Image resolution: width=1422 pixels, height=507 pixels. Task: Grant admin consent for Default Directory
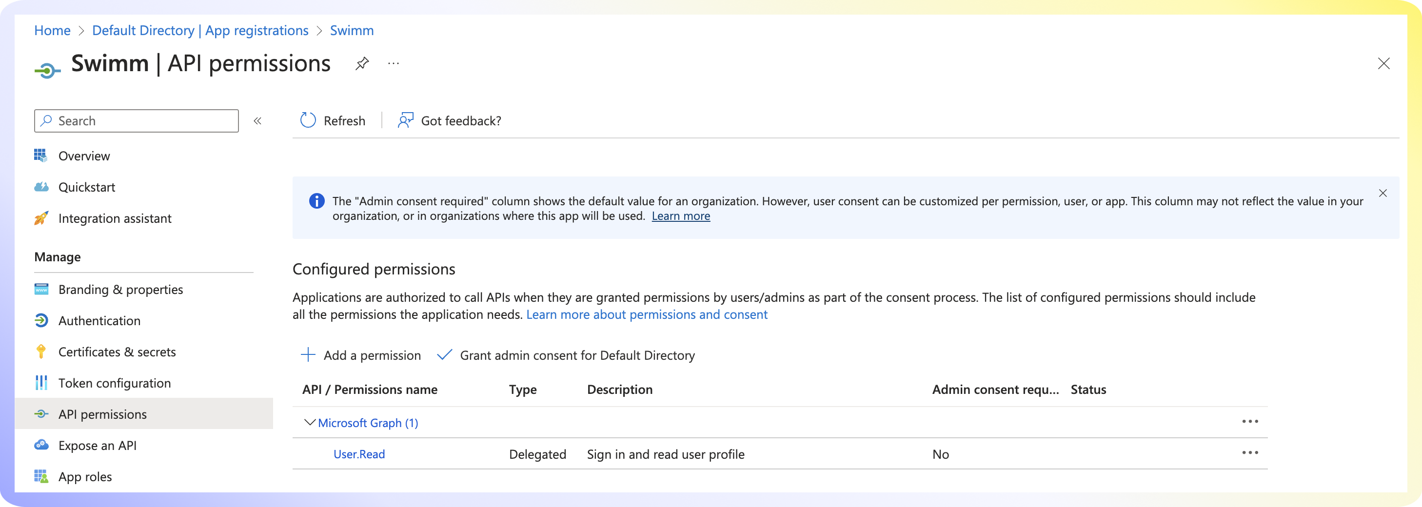pyautogui.click(x=566, y=355)
